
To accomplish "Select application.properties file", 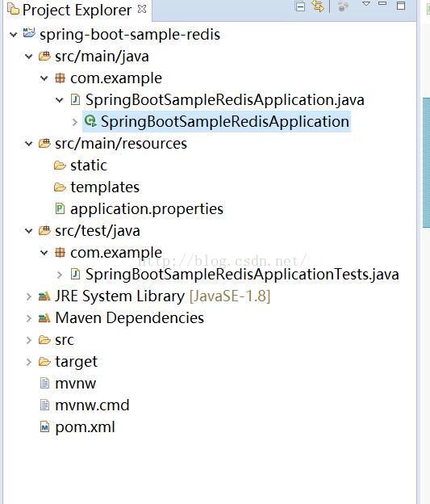I will click(x=147, y=209).
